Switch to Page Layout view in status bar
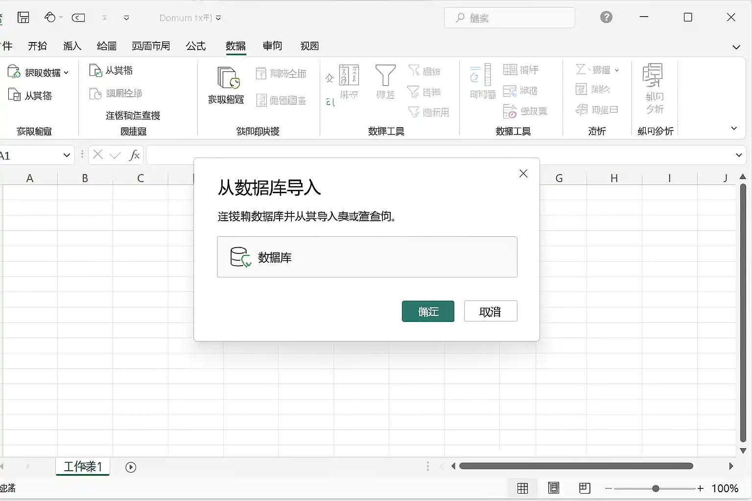The image size is (752, 501). [x=554, y=488]
